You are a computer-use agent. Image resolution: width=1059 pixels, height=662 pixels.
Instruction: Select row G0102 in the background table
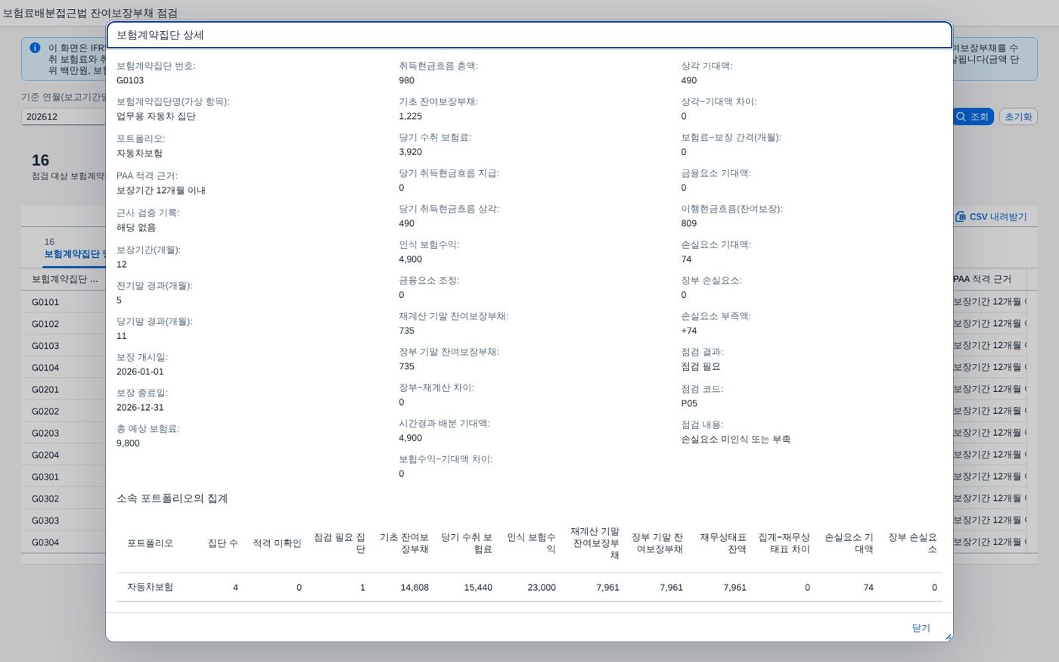(64, 324)
